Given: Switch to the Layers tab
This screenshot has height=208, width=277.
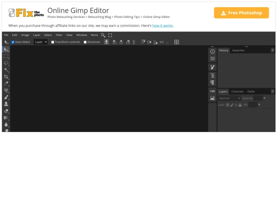Looking at the screenshot, I should (x=223, y=91).
